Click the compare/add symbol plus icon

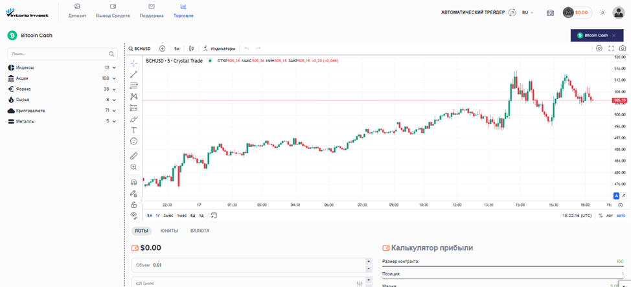point(162,49)
